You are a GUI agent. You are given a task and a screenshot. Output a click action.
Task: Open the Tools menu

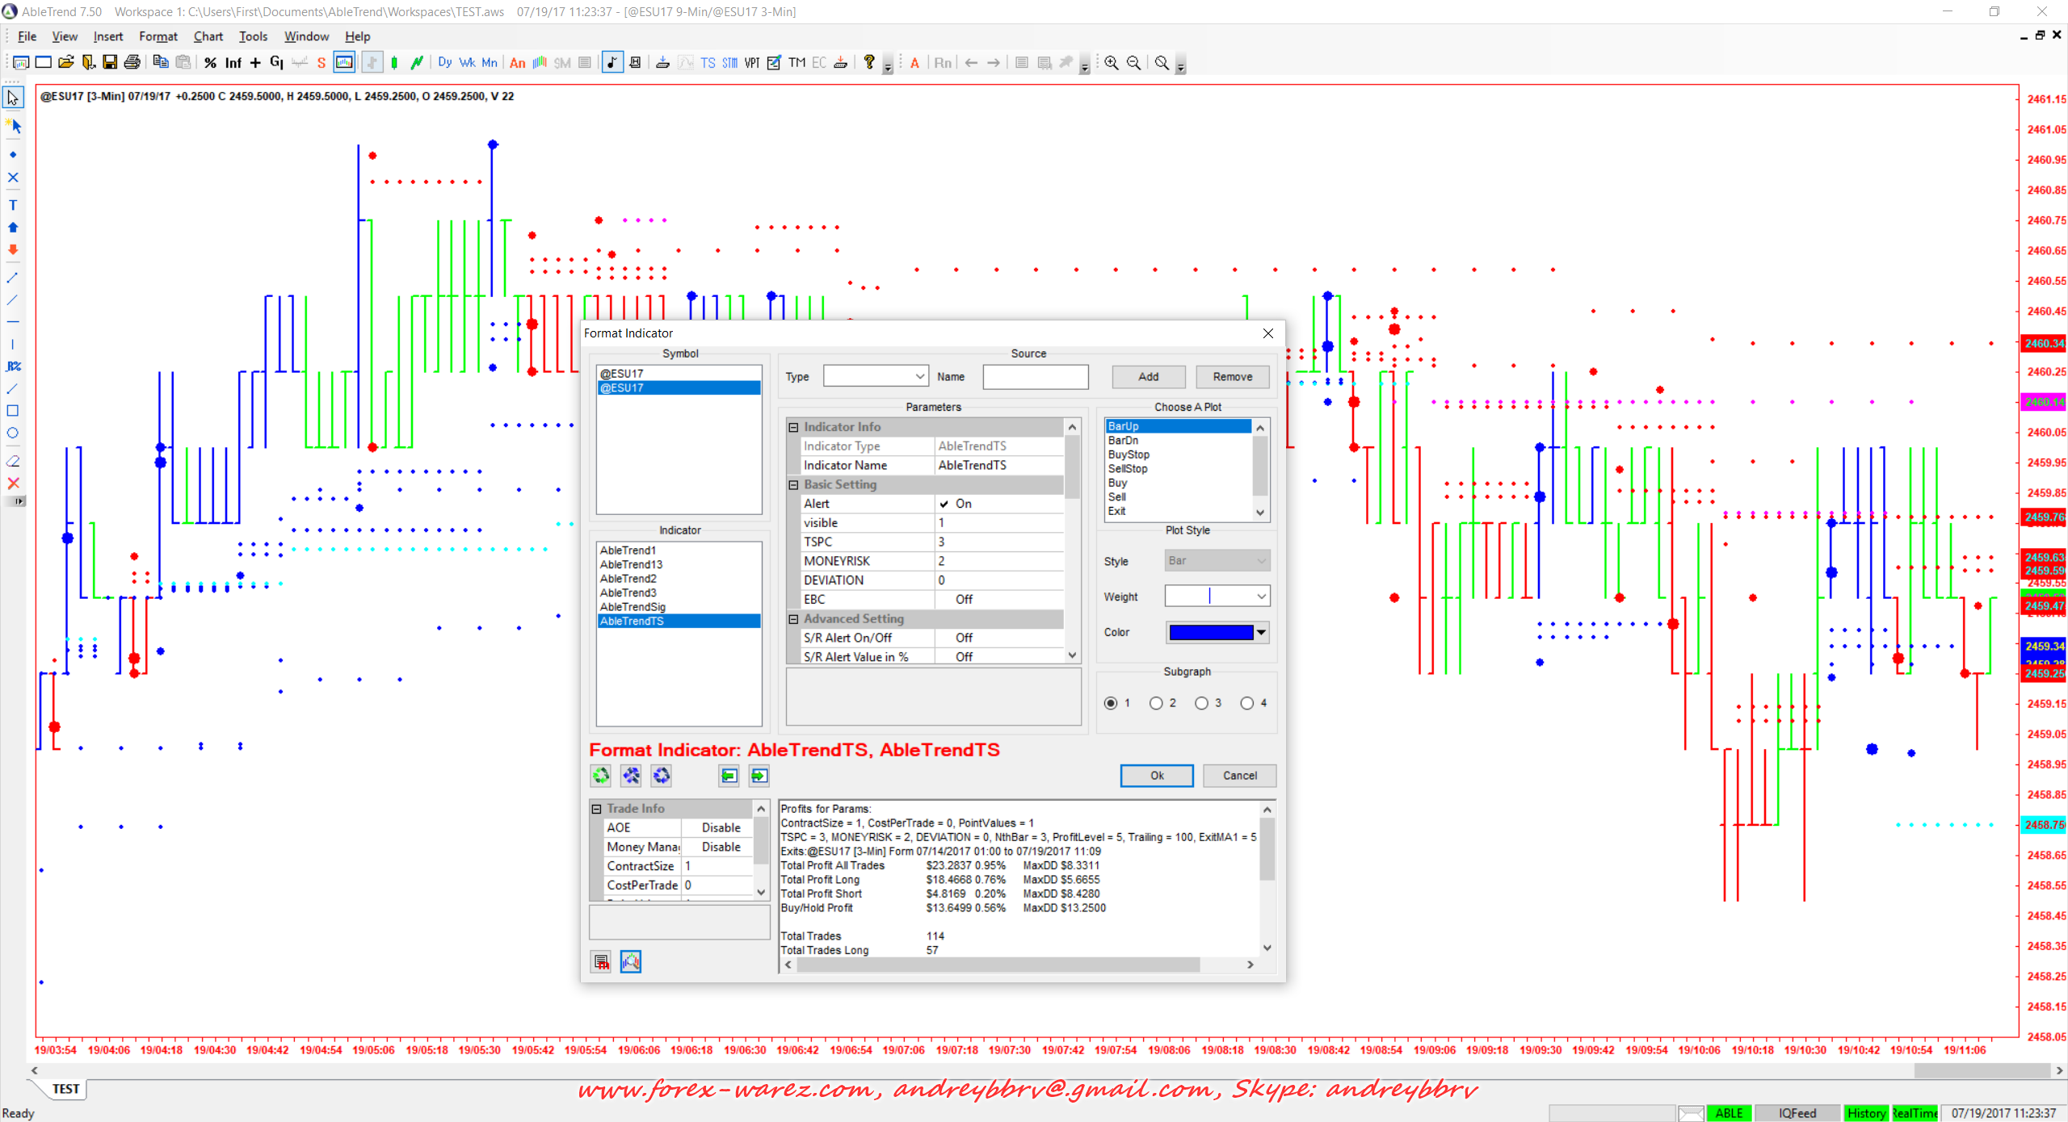(253, 36)
